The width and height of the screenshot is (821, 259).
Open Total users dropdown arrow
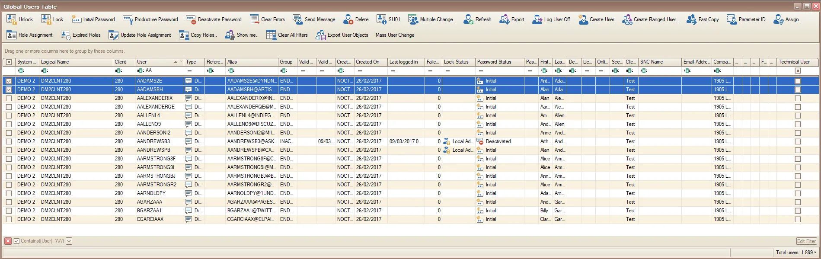(815, 253)
